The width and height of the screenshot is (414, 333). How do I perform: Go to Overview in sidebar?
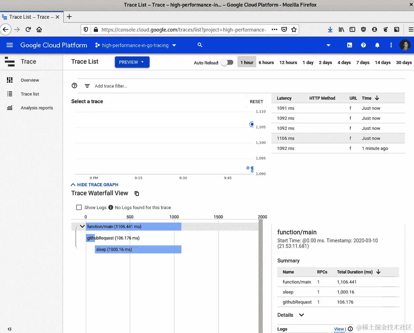pos(30,80)
